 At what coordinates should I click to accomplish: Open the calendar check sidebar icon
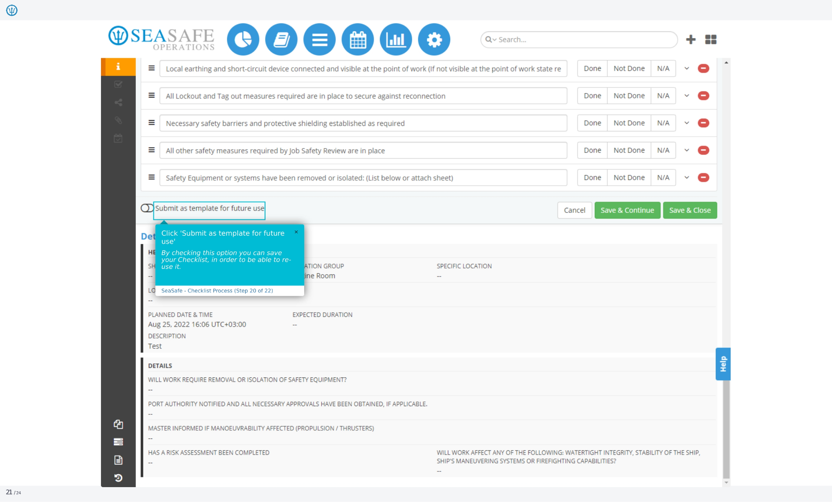118,138
